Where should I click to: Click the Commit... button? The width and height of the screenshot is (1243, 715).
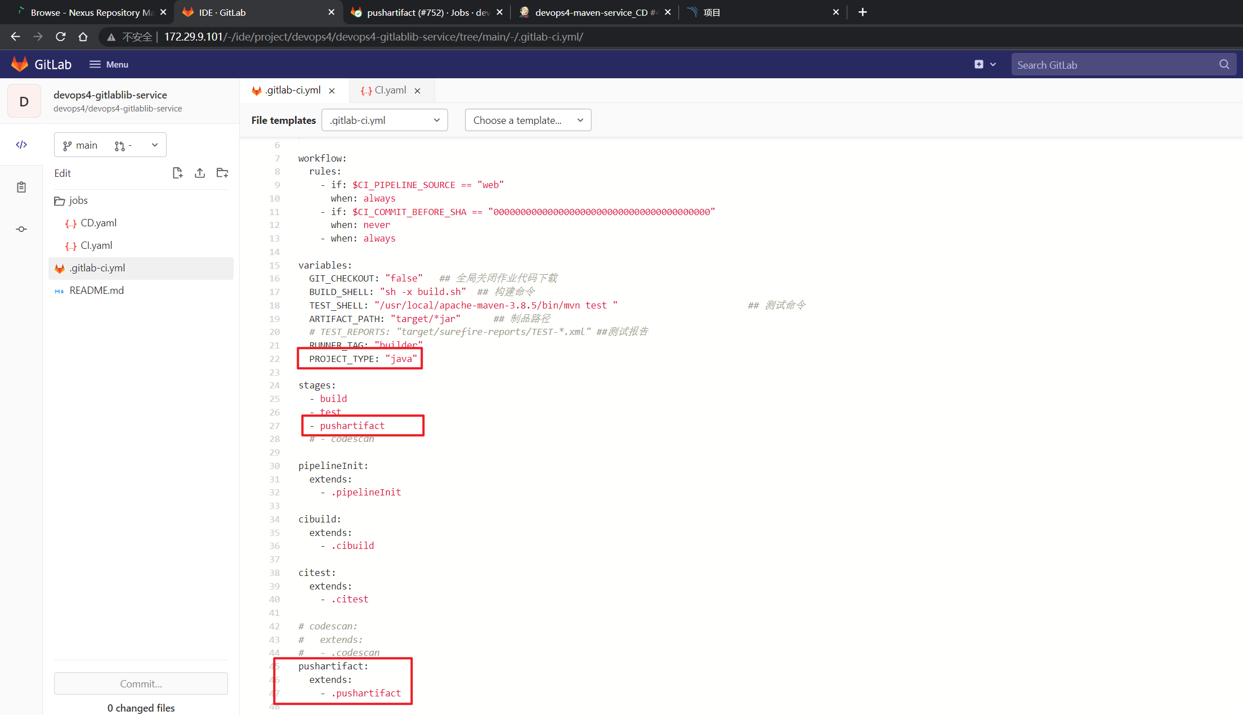point(141,683)
